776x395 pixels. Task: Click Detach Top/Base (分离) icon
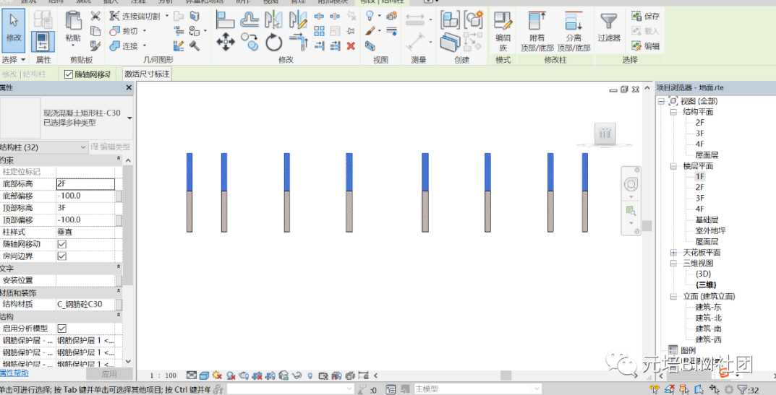point(573,27)
